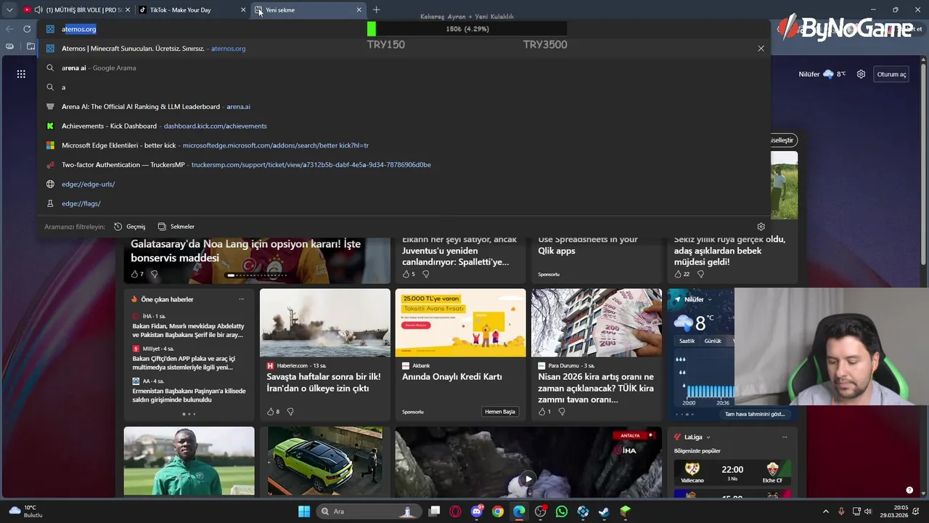The image size is (929, 523).
Task: Expand the LaLiga league dropdown
Action: [x=708, y=437]
